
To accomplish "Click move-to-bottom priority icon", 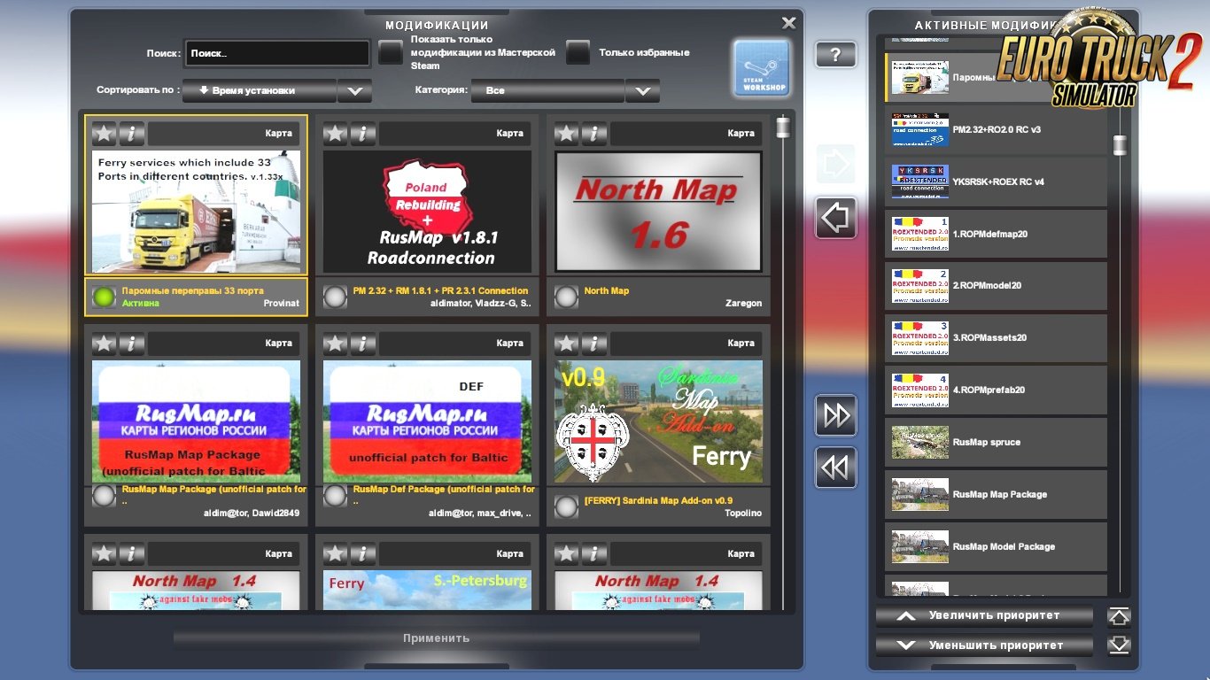I will coord(1119,645).
